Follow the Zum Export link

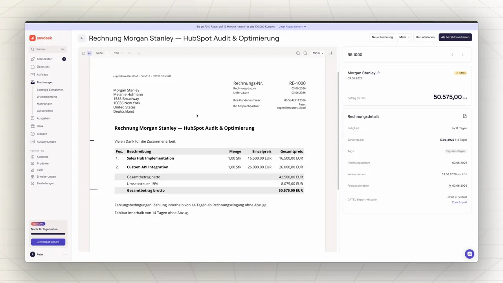(459, 202)
